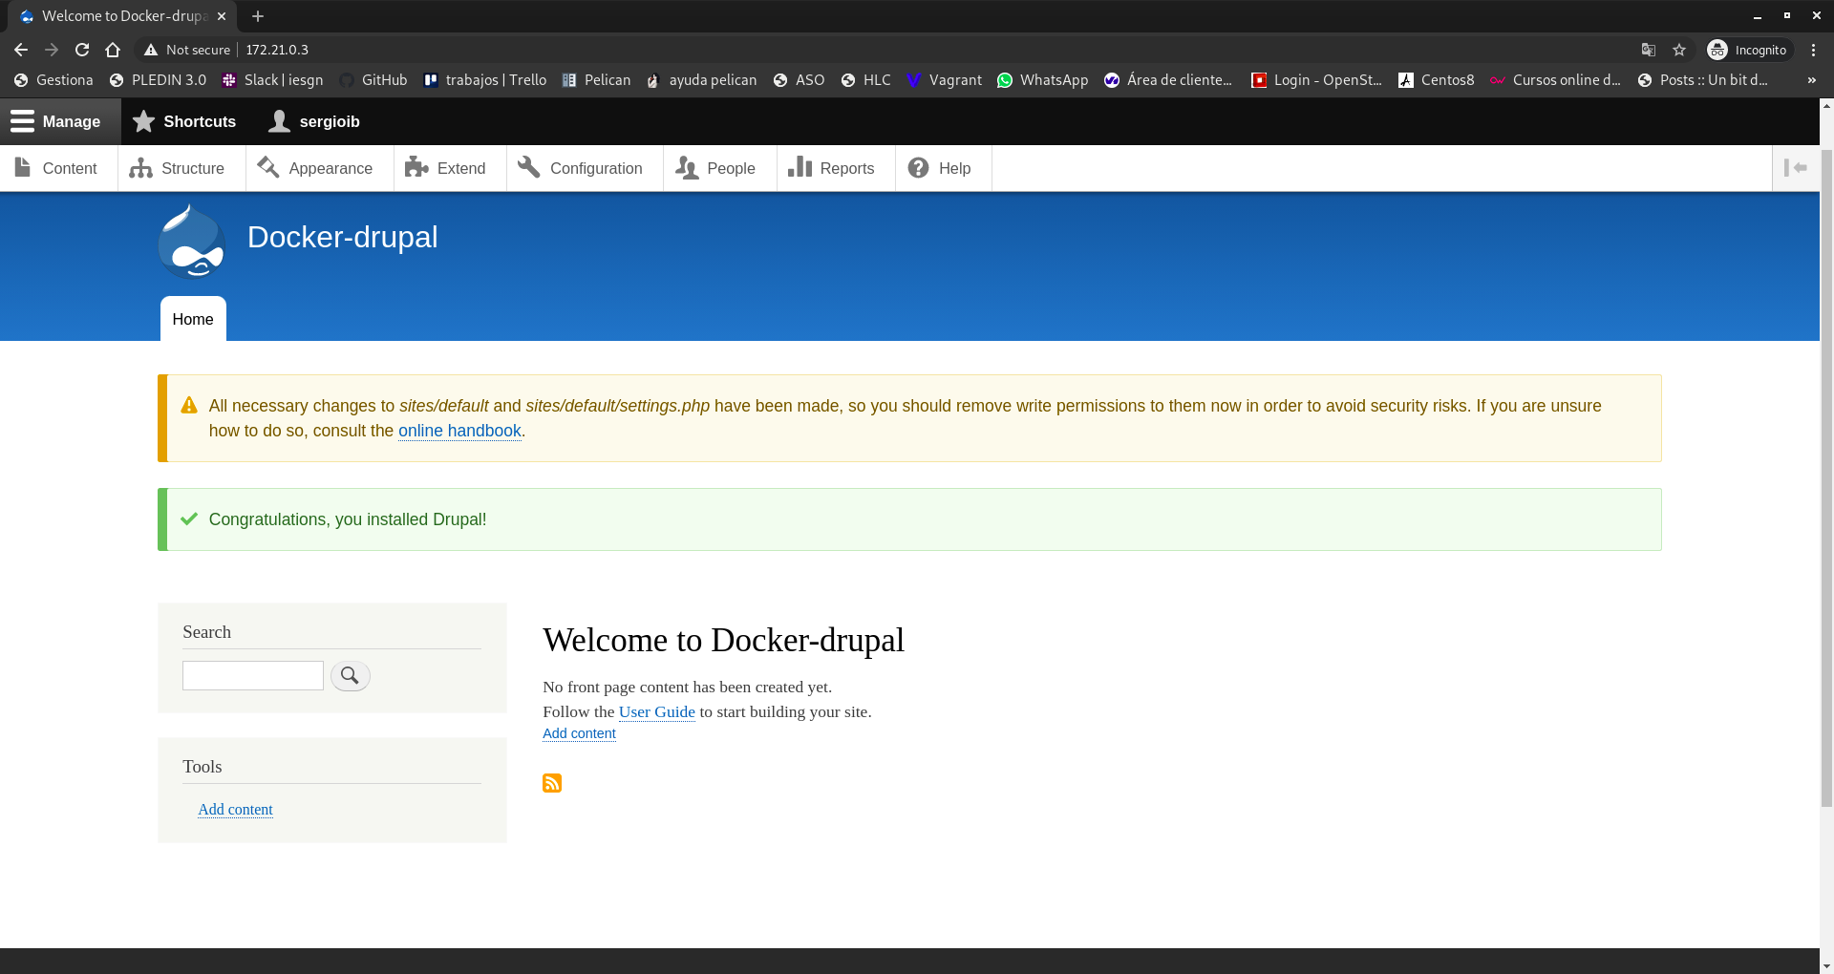Open the Shortcuts menu
The image size is (1834, 974).
184,121
